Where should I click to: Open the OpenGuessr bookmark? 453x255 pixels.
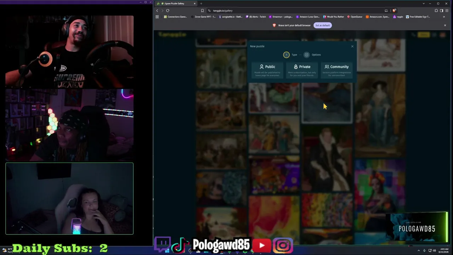point(355,17)
